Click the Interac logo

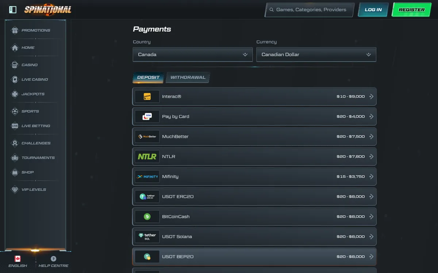click(x=147, y=96)
